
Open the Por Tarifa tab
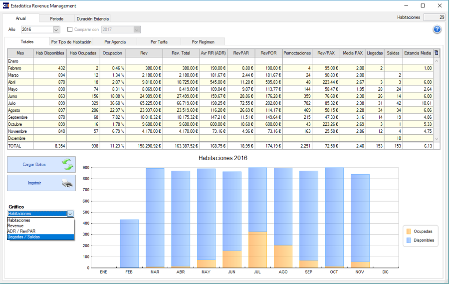pos(159,42)
